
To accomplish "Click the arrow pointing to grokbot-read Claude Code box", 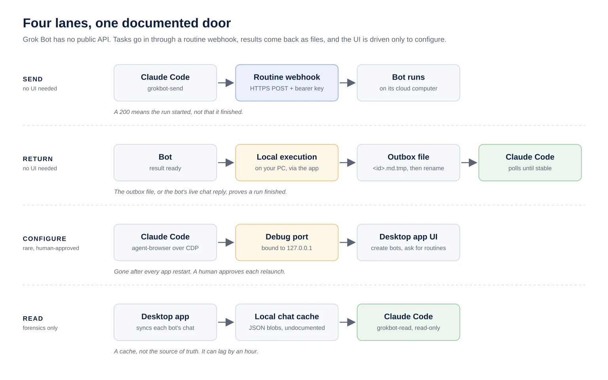I will coord(348,322).
